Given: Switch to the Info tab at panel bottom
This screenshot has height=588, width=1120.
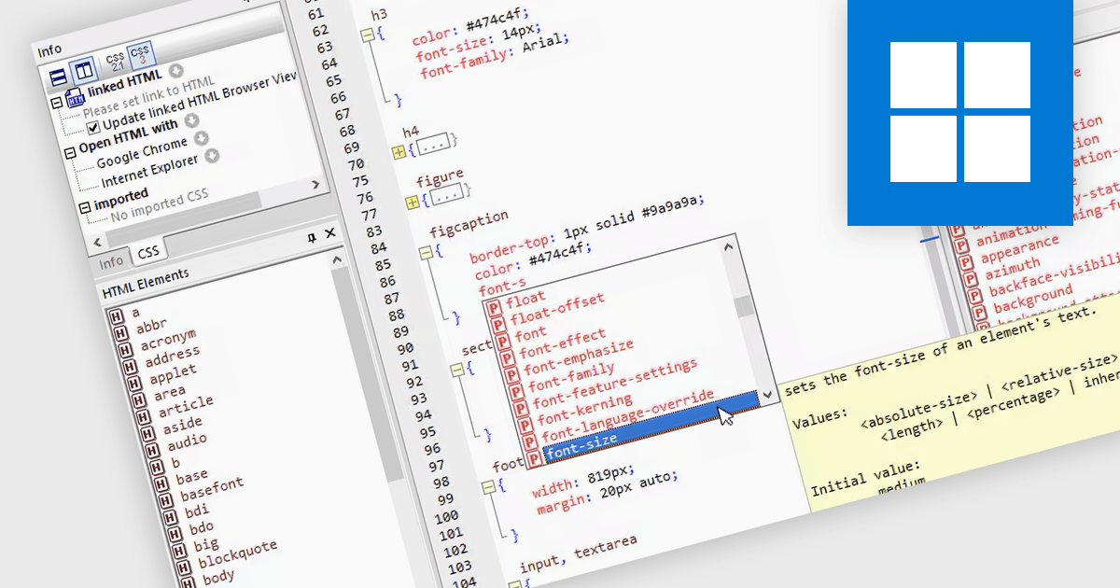Looking at the screenshot, I should click(112, 259).
